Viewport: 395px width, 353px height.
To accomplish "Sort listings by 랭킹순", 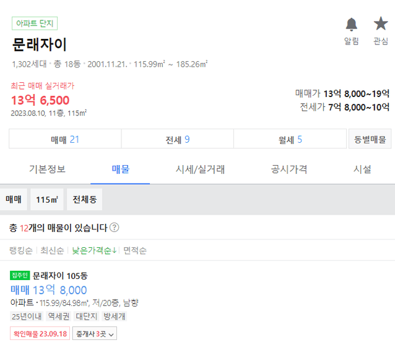I will click(x=21, y=250).
